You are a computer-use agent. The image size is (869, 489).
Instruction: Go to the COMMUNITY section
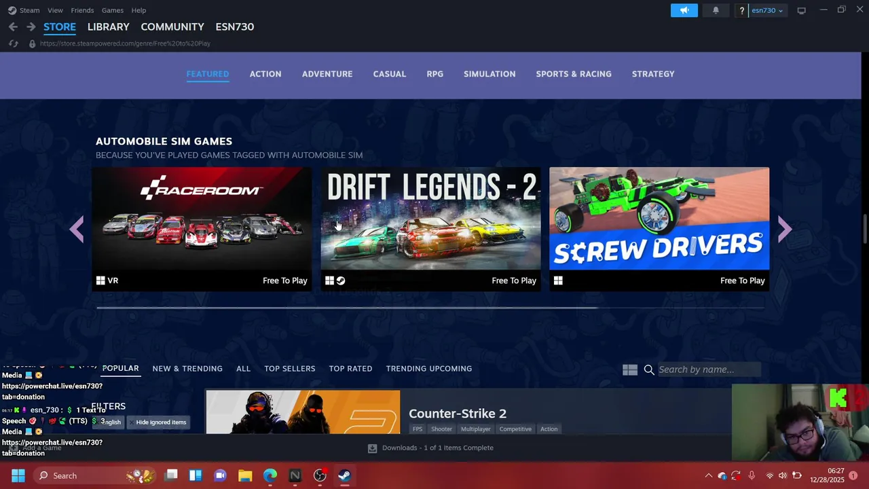(172, 26)
